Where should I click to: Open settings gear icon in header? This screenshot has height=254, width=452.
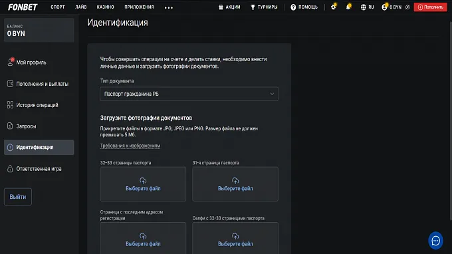tap(333, 7)
